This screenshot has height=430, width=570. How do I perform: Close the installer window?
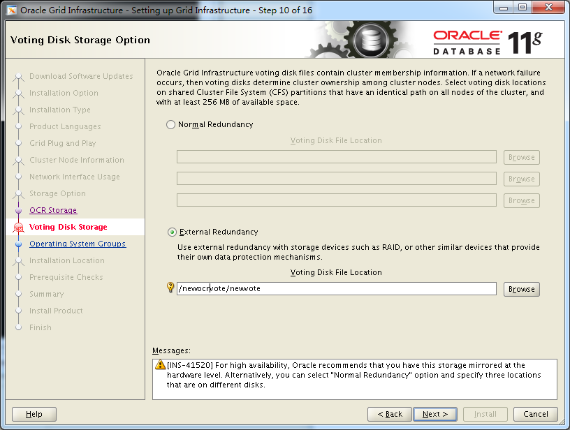[548, 7]
